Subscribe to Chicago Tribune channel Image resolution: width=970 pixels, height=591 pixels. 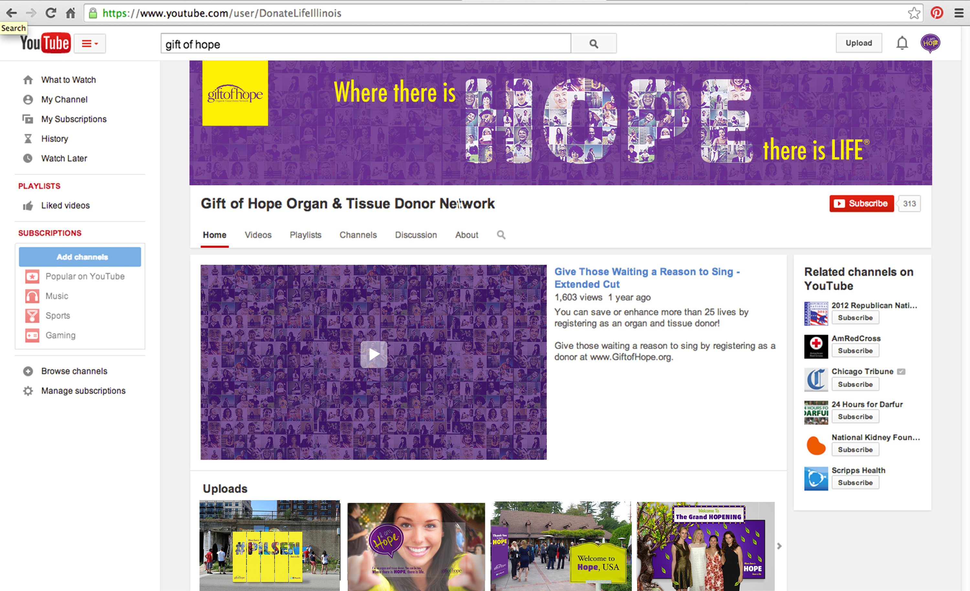coord(855,384)
